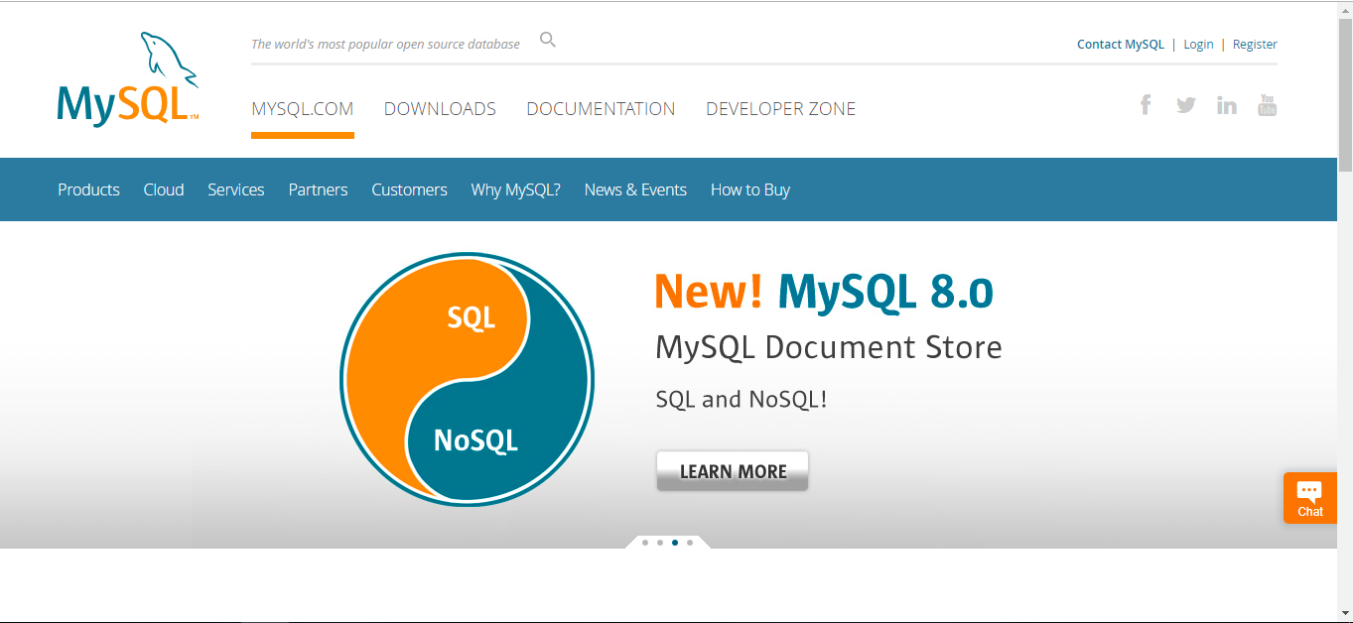Image resolution: width=1353 pixels, height=623 pixels.
Task: Open the Products menu
Action: coord(88,189)
